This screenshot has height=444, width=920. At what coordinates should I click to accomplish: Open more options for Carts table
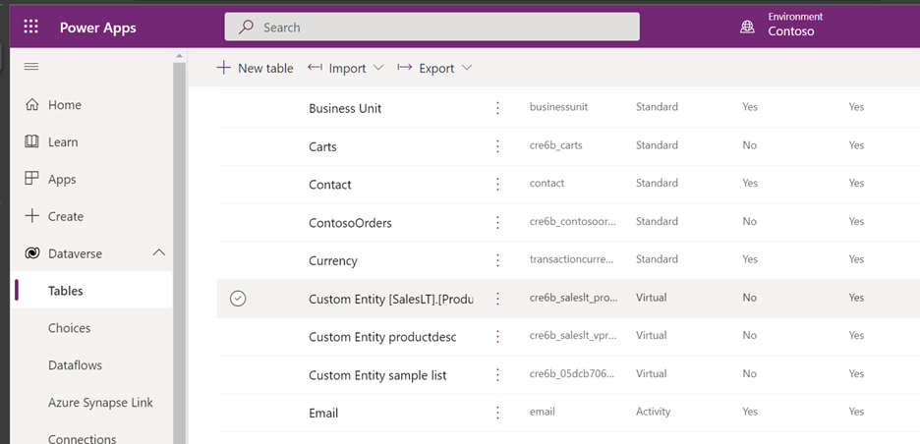click(497, 146)
